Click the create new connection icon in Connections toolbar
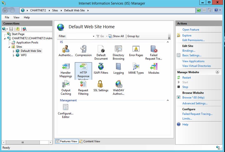The width and height of the screenshot is (225, 152). coord(4,29)
